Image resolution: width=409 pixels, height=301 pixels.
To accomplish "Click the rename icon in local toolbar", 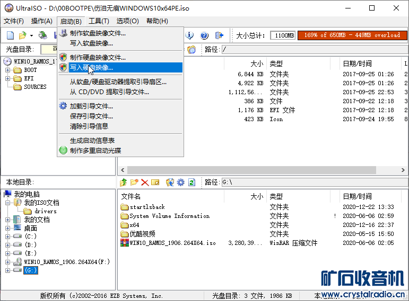I will [x=155, y=183].
